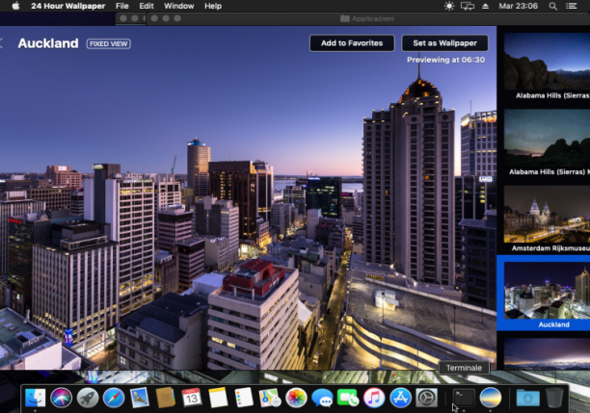Screen dimensions: 590x413
Task: Open the Window menu
Action: [178, 6]
